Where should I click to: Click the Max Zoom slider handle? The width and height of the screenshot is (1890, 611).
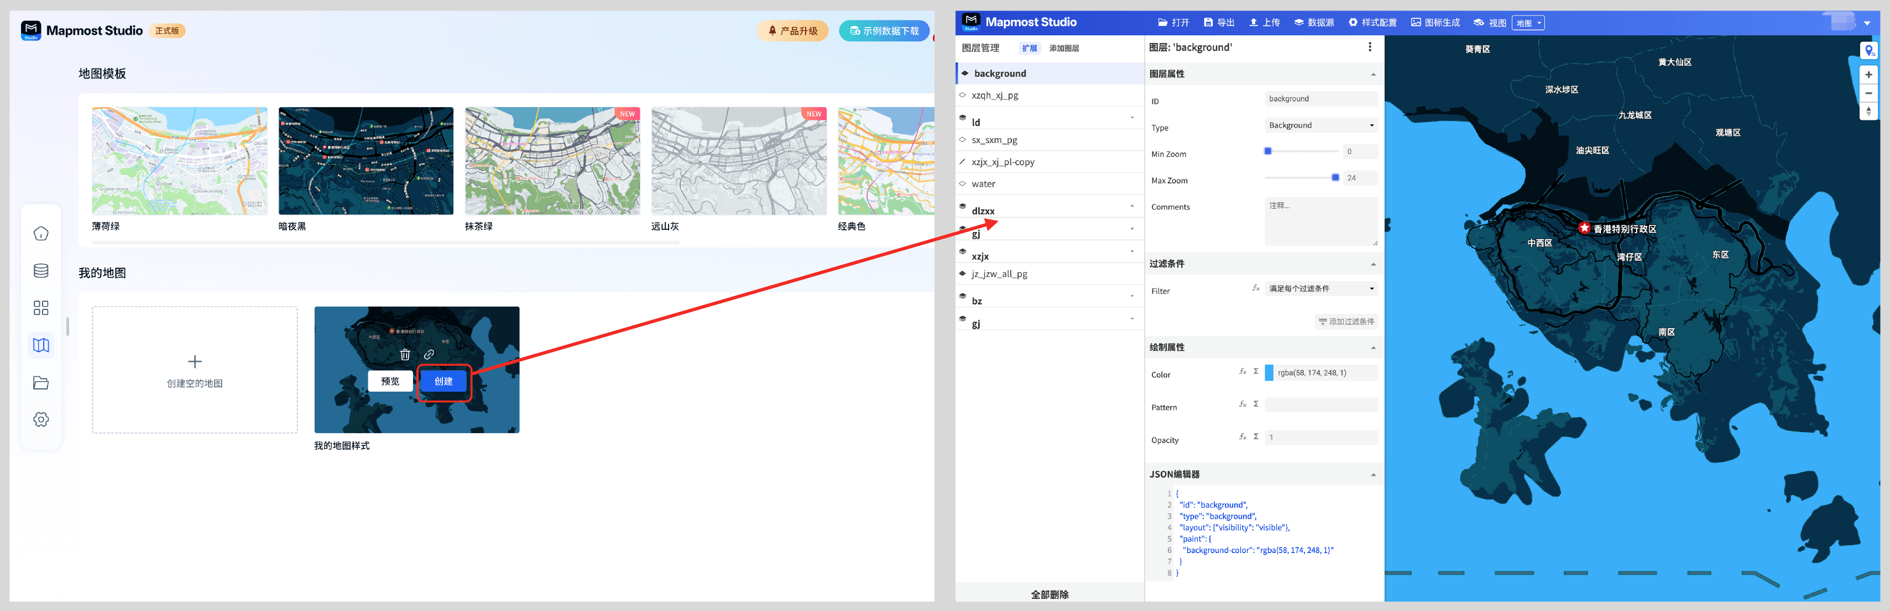coord(1335,178)
